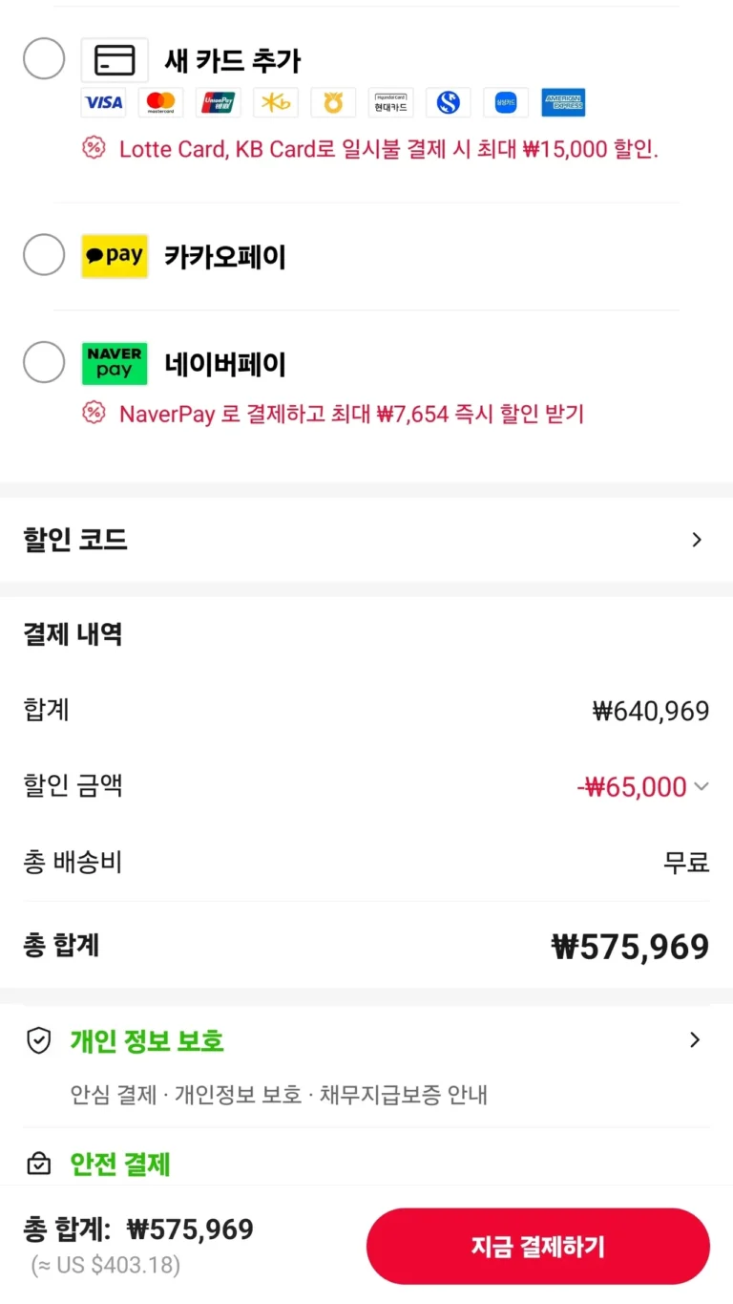Select the 카카오페이 payment radio button
Screen dimensions: 733x1304
[44, 255]
